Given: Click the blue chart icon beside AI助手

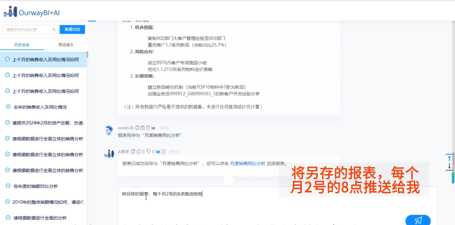Looking at the screenshot, I should (x=158, y=151).
